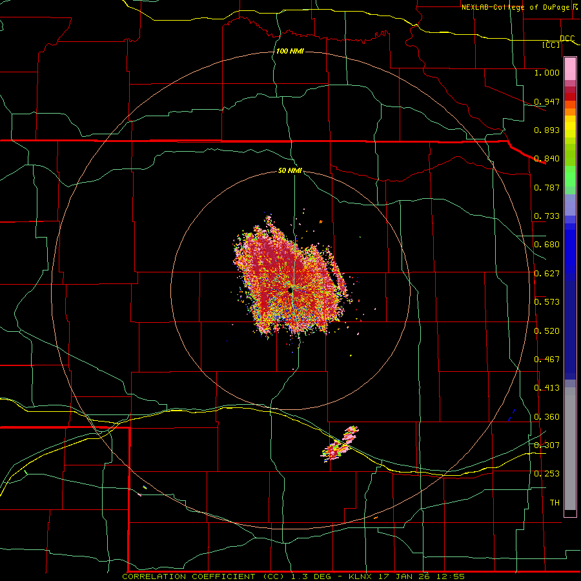Click the TH threshold label
The height and width of the screenshot is (581, 581).
[555, 503]
